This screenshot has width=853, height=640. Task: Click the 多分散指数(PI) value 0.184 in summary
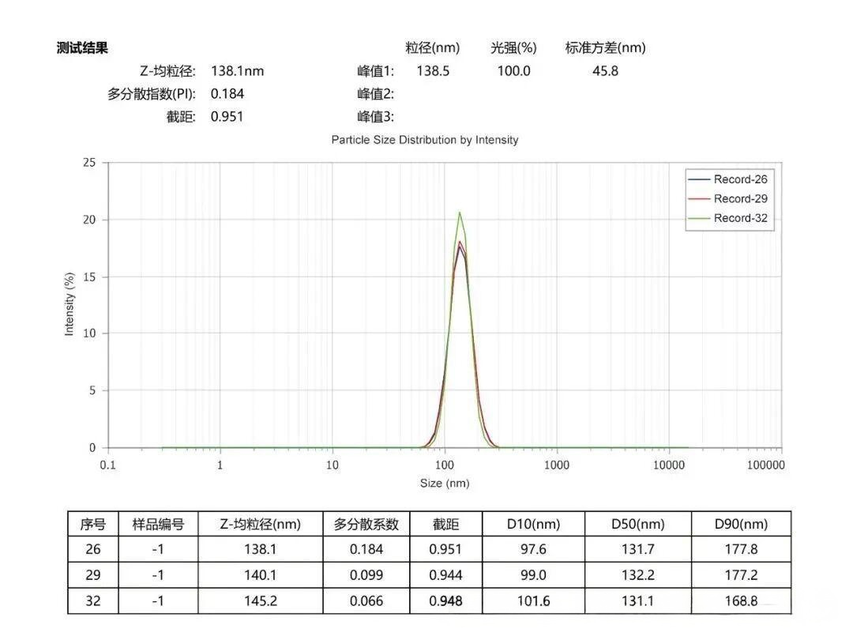point(227,94)
